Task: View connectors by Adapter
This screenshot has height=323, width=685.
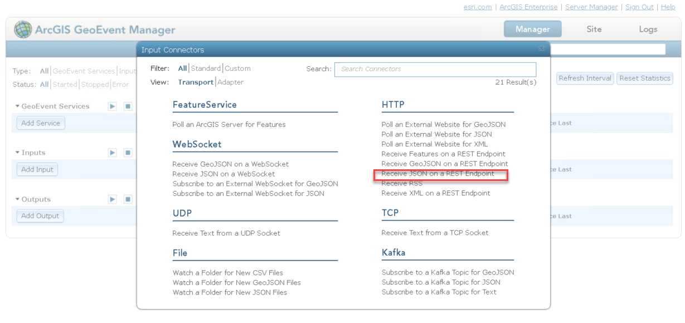Action: tap(231, 82)
